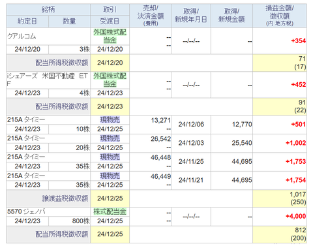This screenshot has height=248, width=313.
Task: Click the 46,449 sale amount
Action: pyautogui.click(x=161, y=176)
